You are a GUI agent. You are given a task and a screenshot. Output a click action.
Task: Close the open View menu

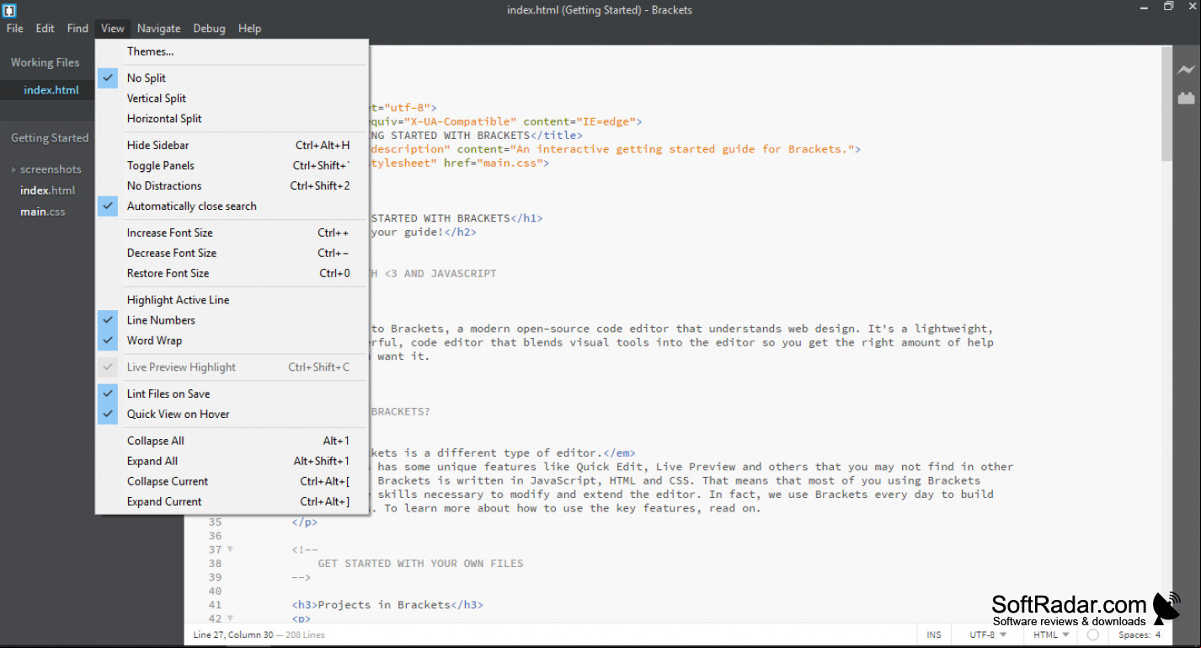pos(113,28)
